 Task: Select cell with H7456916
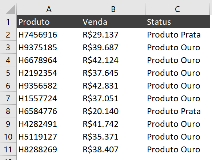point(49,35)
